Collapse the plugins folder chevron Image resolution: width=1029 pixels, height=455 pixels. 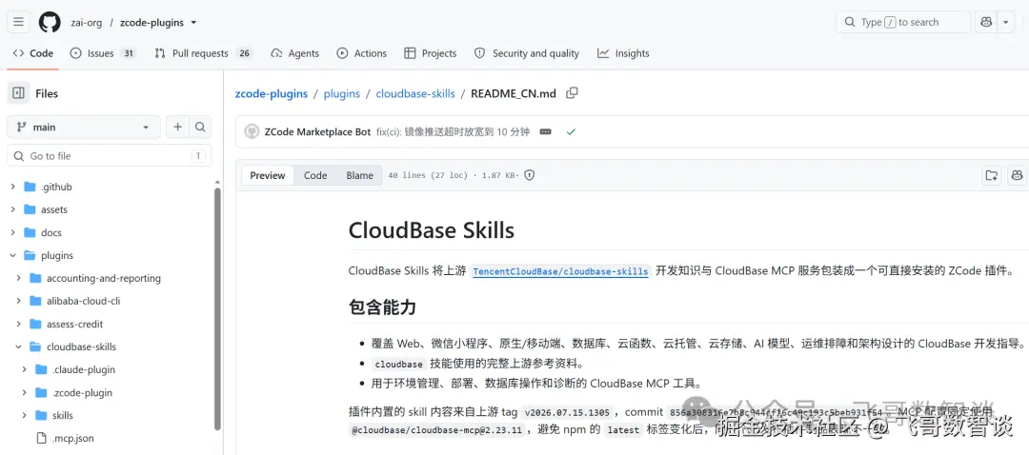coord(12,256)
